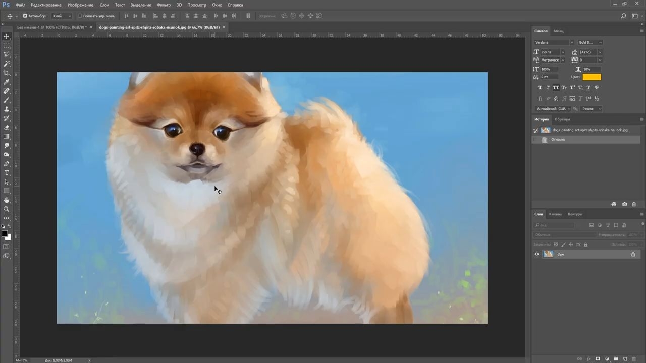The width and height of the screenshot is (646, 363).
Task: Select the Zoom tool in the toolbox
Action: coord(7,209)
